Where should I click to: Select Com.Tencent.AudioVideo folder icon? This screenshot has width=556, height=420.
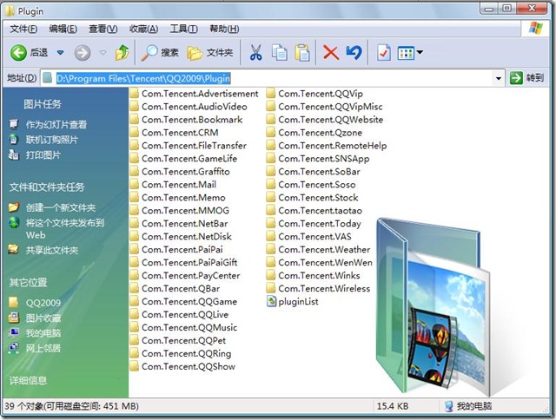(134, 107)
